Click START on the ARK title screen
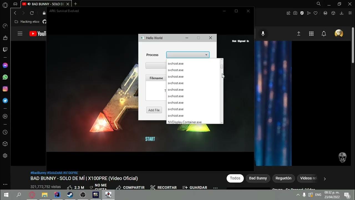Image resolution: width=355 pixels, height=200 pixels. coord(150,139)
